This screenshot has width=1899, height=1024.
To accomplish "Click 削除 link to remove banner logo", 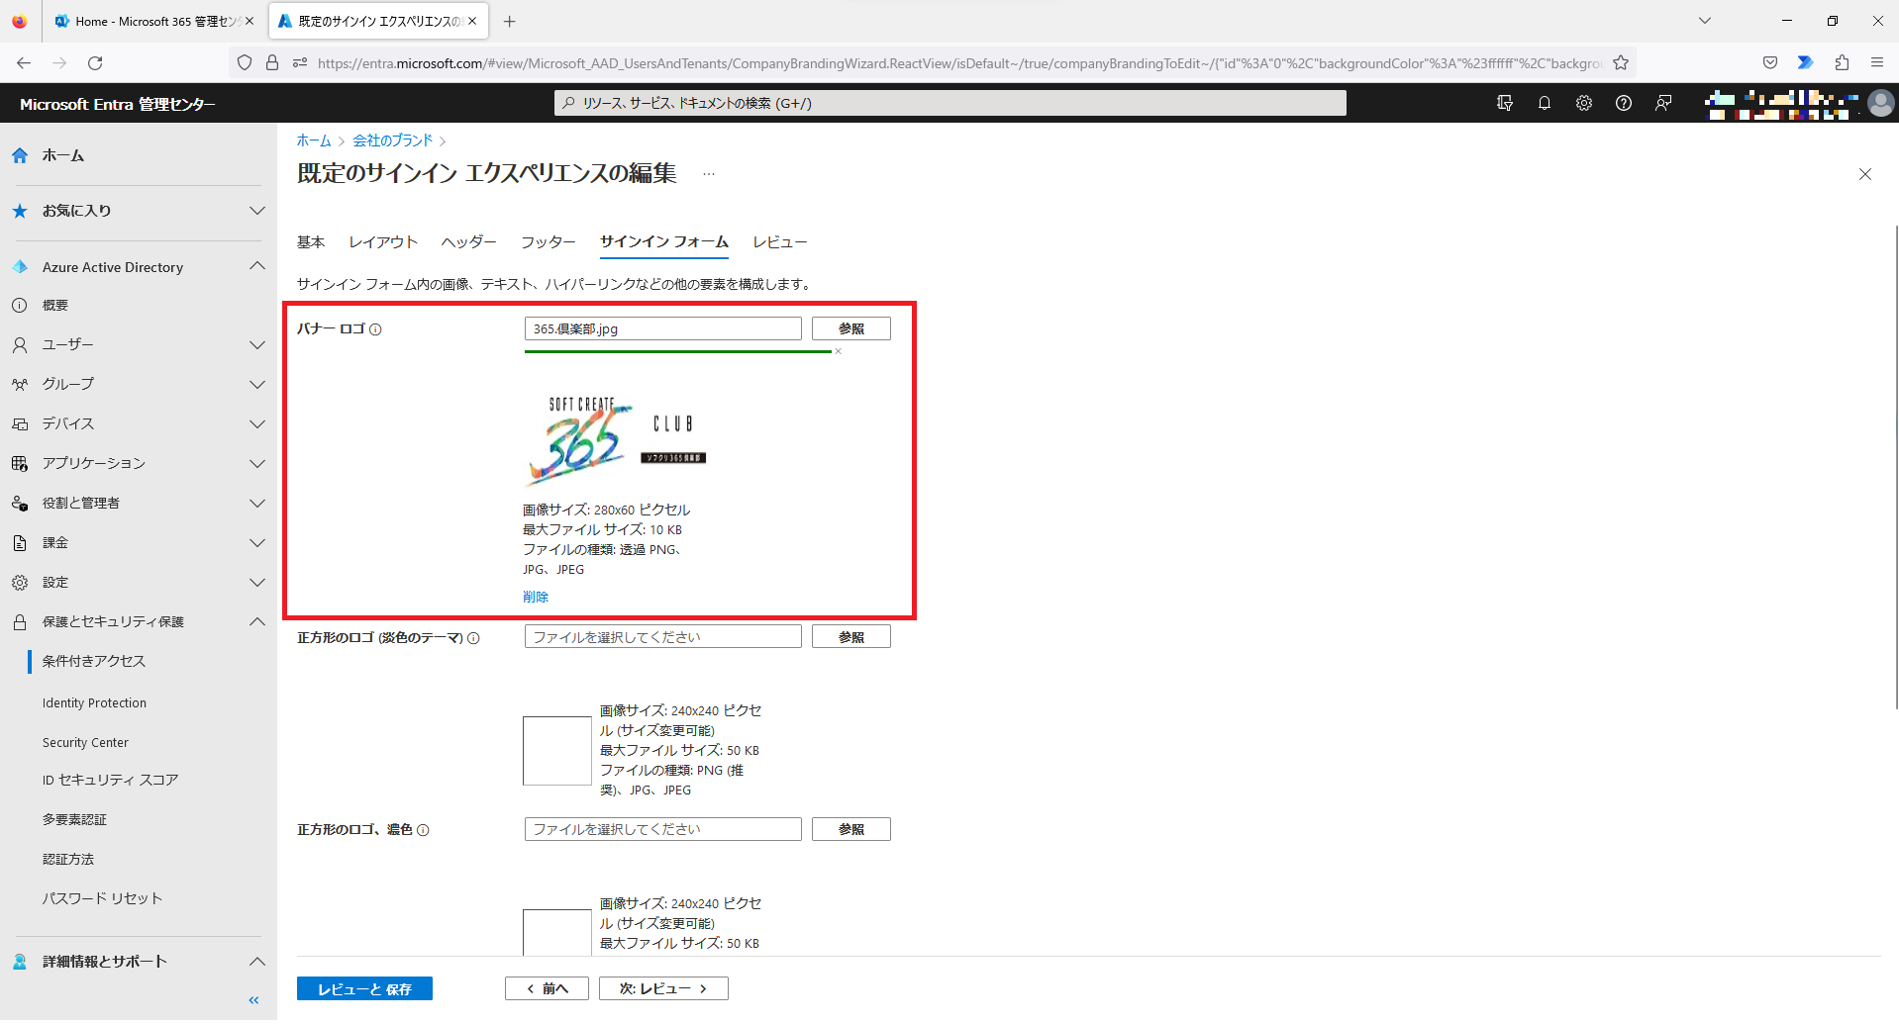I will click(536, 597).
